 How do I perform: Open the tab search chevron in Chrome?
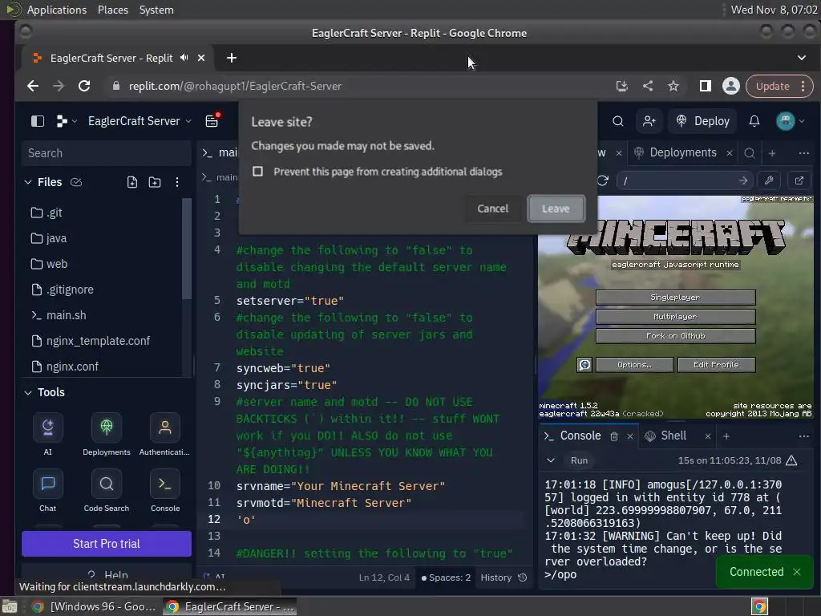[801, 58]
